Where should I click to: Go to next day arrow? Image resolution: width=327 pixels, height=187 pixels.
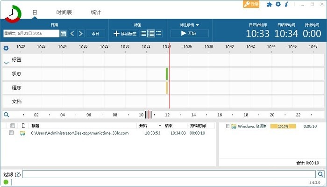[x=81, y=34]
